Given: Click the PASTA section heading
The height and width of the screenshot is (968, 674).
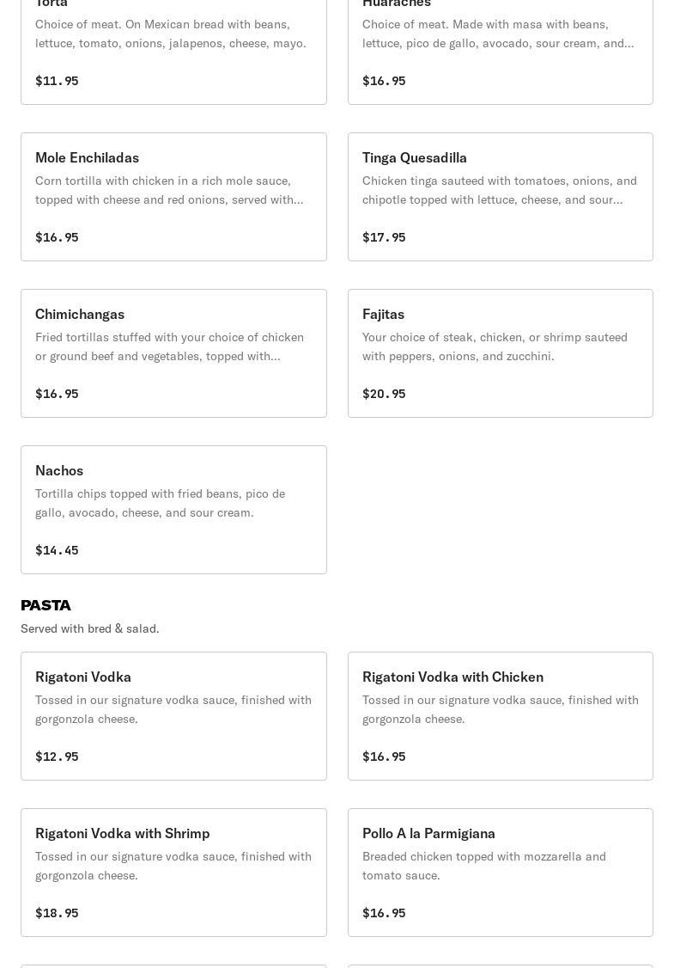Looking at the screenshot, I should [x=46, y=605].
